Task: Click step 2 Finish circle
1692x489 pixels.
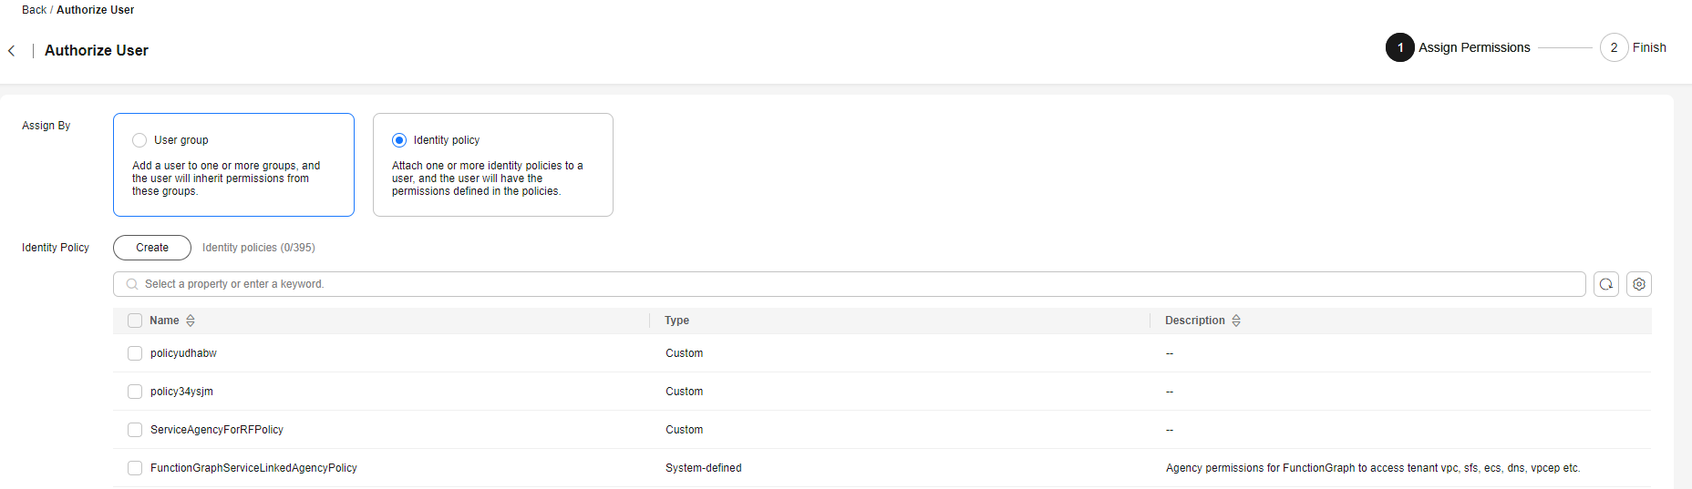Action: [x=1614, y=47]
